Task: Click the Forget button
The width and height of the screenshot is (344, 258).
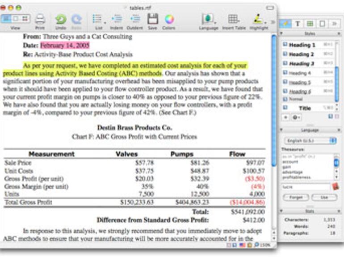Action: coord(296,197)
